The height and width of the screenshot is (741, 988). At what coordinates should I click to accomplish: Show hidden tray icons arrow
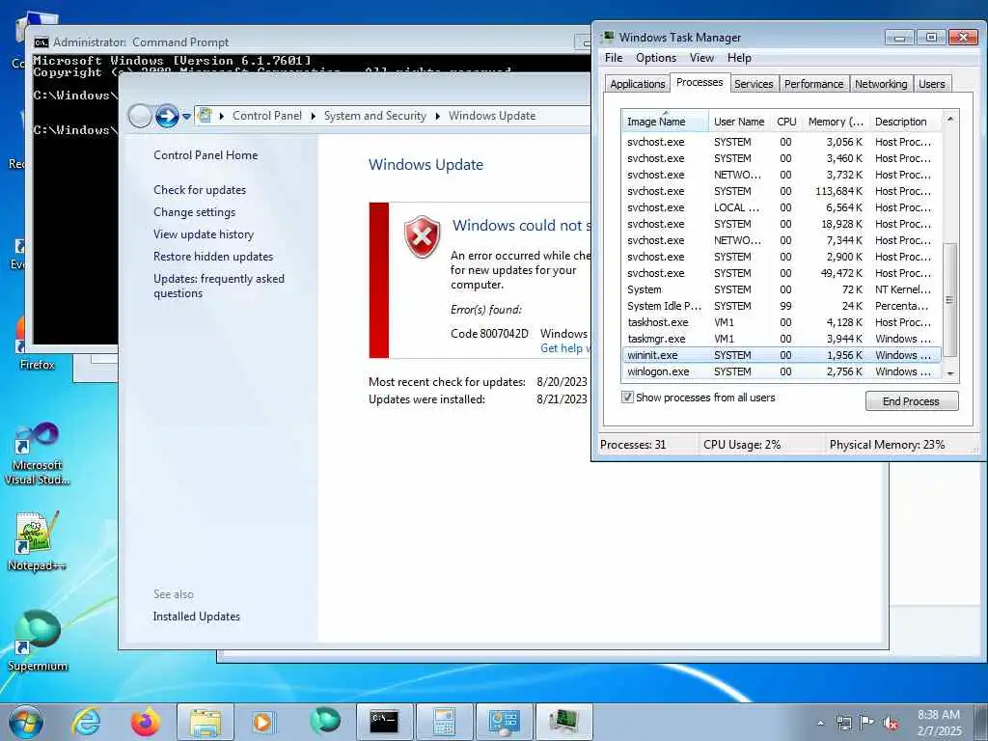point(820,723)
